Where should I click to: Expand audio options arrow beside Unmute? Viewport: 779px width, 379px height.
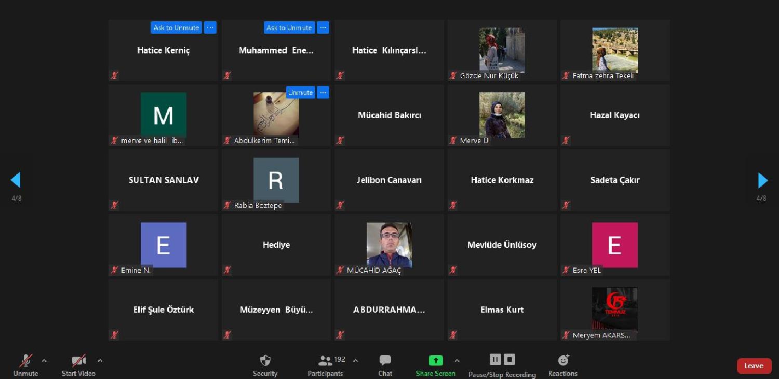44,360
